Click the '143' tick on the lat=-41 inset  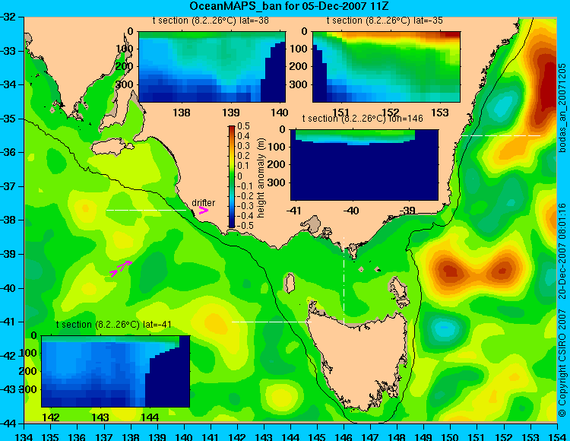pyautogui.click(x=100, y=417)
